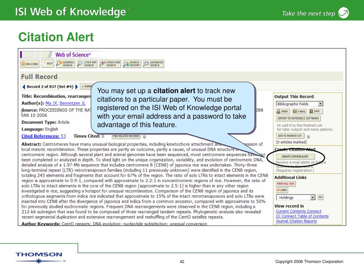Show info icon beside Find Related Records

144,136
